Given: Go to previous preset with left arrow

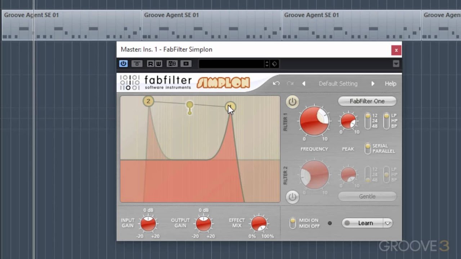Looking at the screenshot, I should 304,83.
